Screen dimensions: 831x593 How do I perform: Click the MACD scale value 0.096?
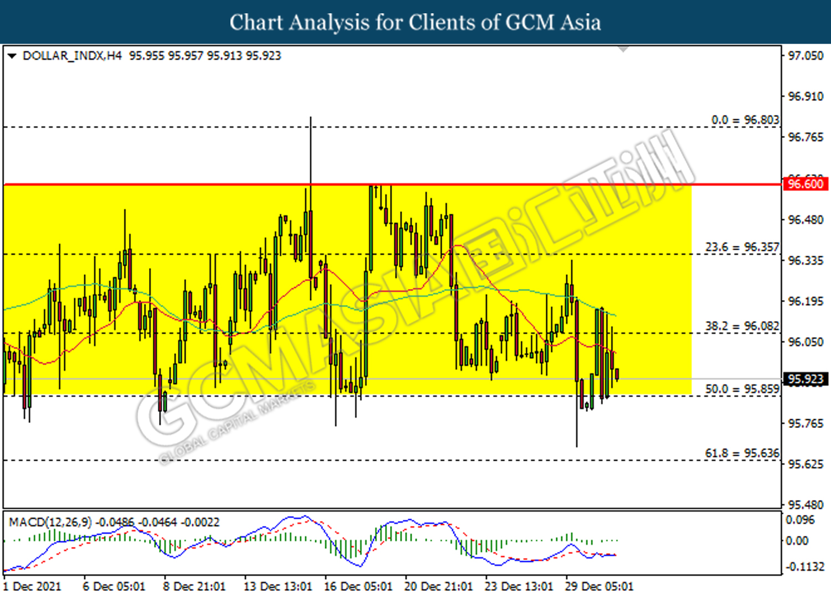pyautogui.click(x=801, y=520)
